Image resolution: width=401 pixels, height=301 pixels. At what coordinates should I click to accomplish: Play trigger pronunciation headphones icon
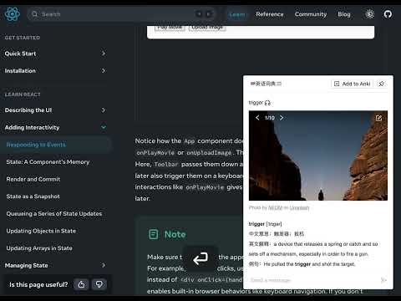tap(267, 103)
